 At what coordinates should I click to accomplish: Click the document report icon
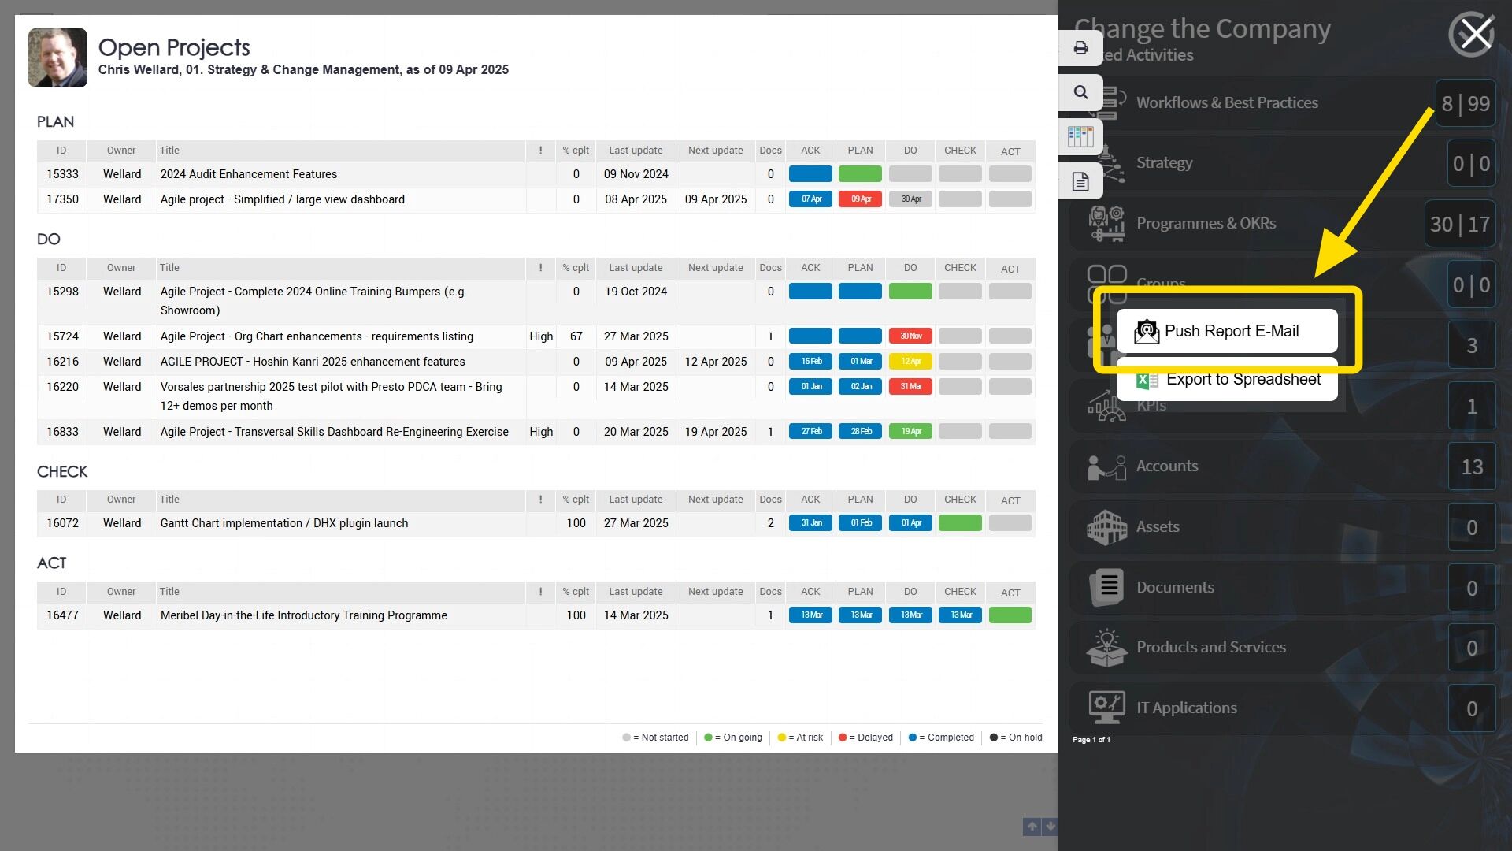point(1080,181)
